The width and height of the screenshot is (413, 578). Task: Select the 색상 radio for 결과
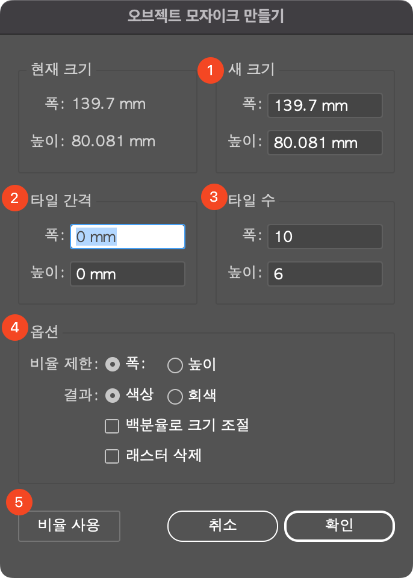click(113, 396)
